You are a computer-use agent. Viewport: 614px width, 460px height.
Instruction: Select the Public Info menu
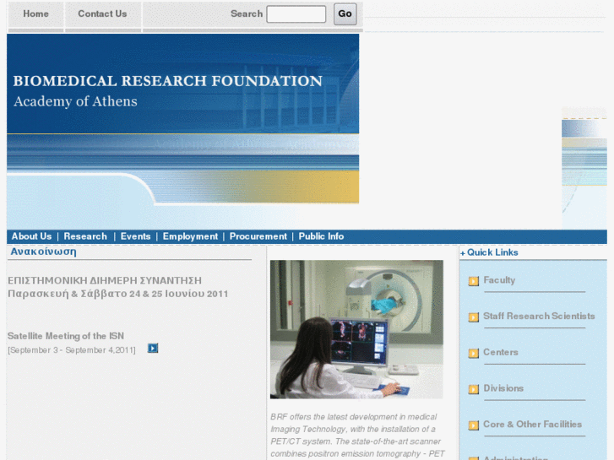click(321, 236)
